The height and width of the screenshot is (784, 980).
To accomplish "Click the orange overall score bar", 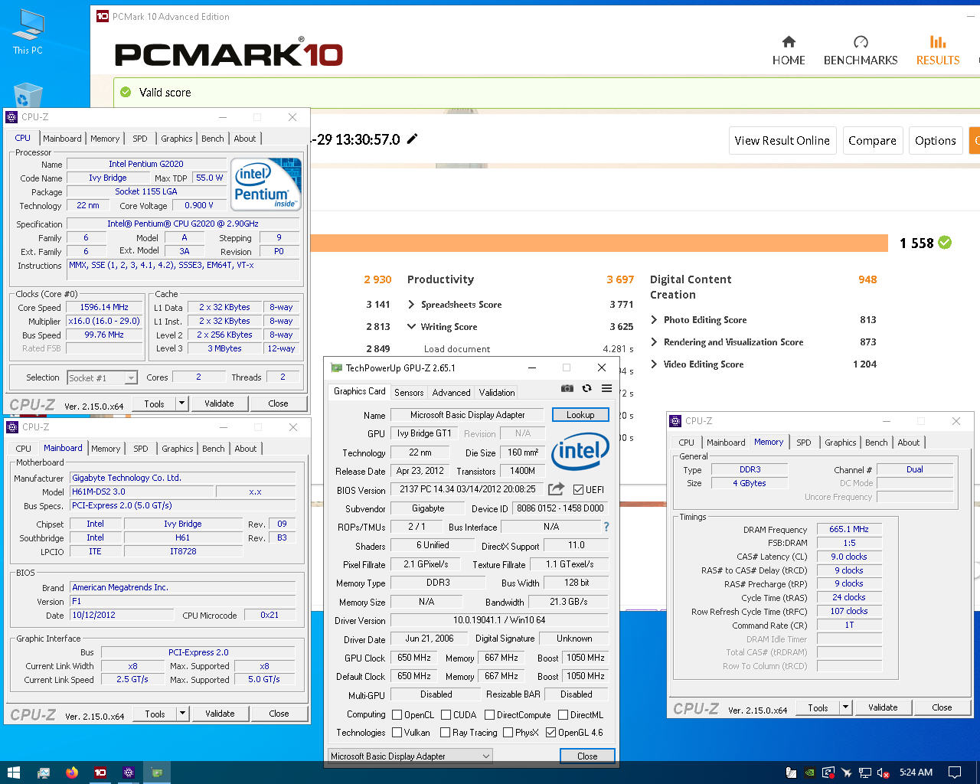I will coord(599,243).
